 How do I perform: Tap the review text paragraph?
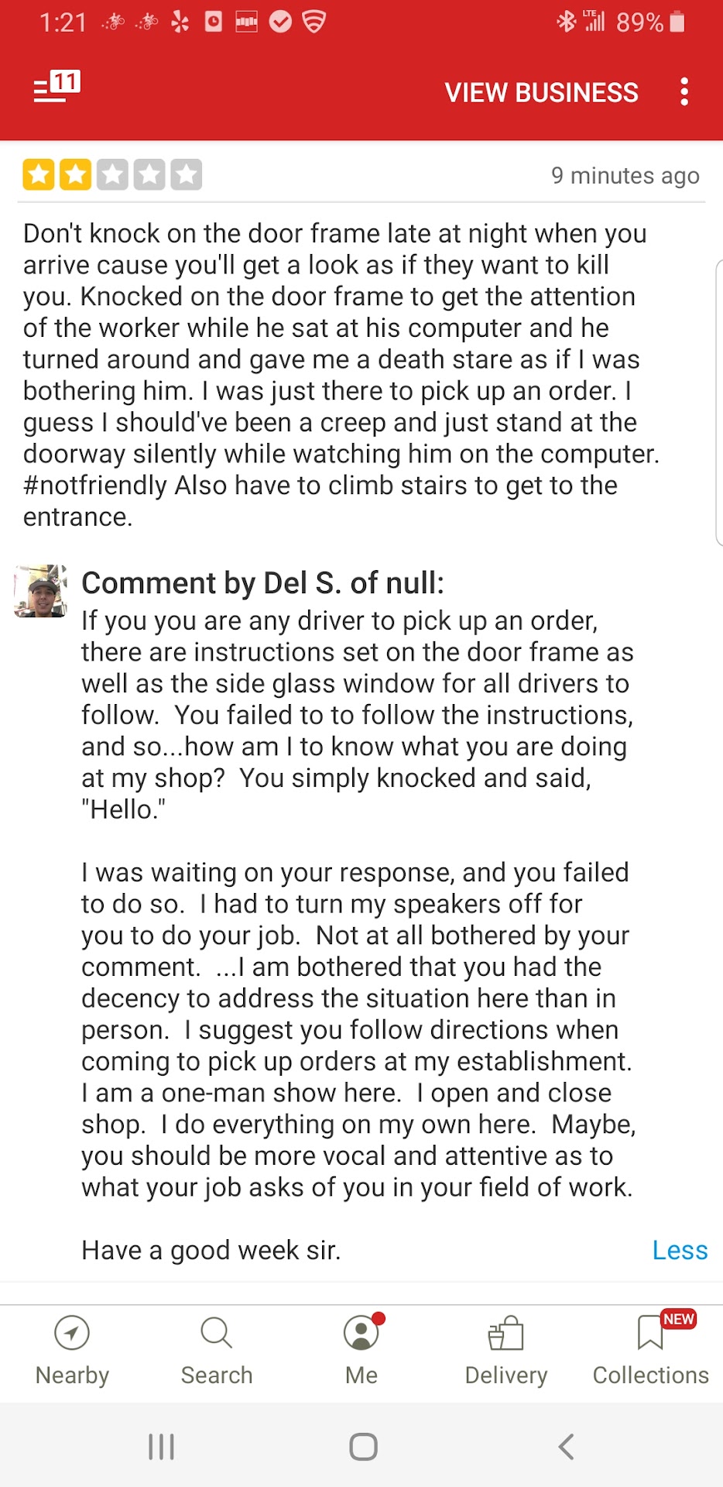click(x=341, y=375)
